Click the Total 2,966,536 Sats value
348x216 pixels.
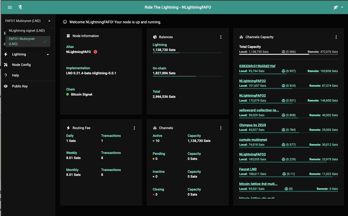click(x=164, y=97)
